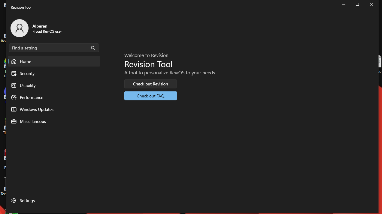Maximize the Revision Tool window
382x214 pixels.
point(357,4)
